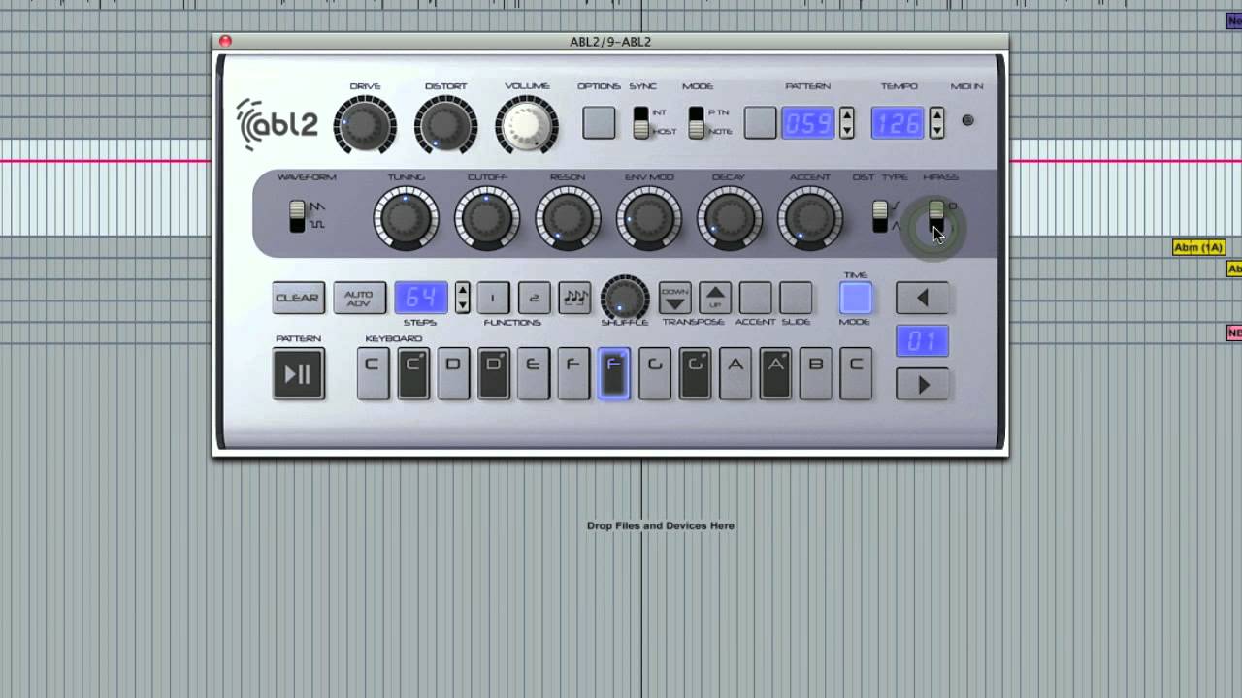
Task: Toggle the Accent button
Action: click(x=756, y=298)
